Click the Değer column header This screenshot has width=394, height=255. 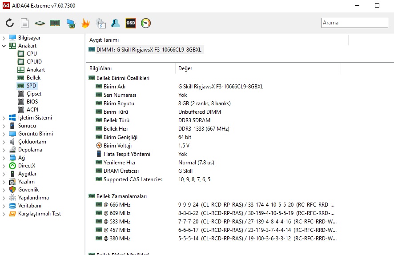pyautogui.click(x=258, y=68)
